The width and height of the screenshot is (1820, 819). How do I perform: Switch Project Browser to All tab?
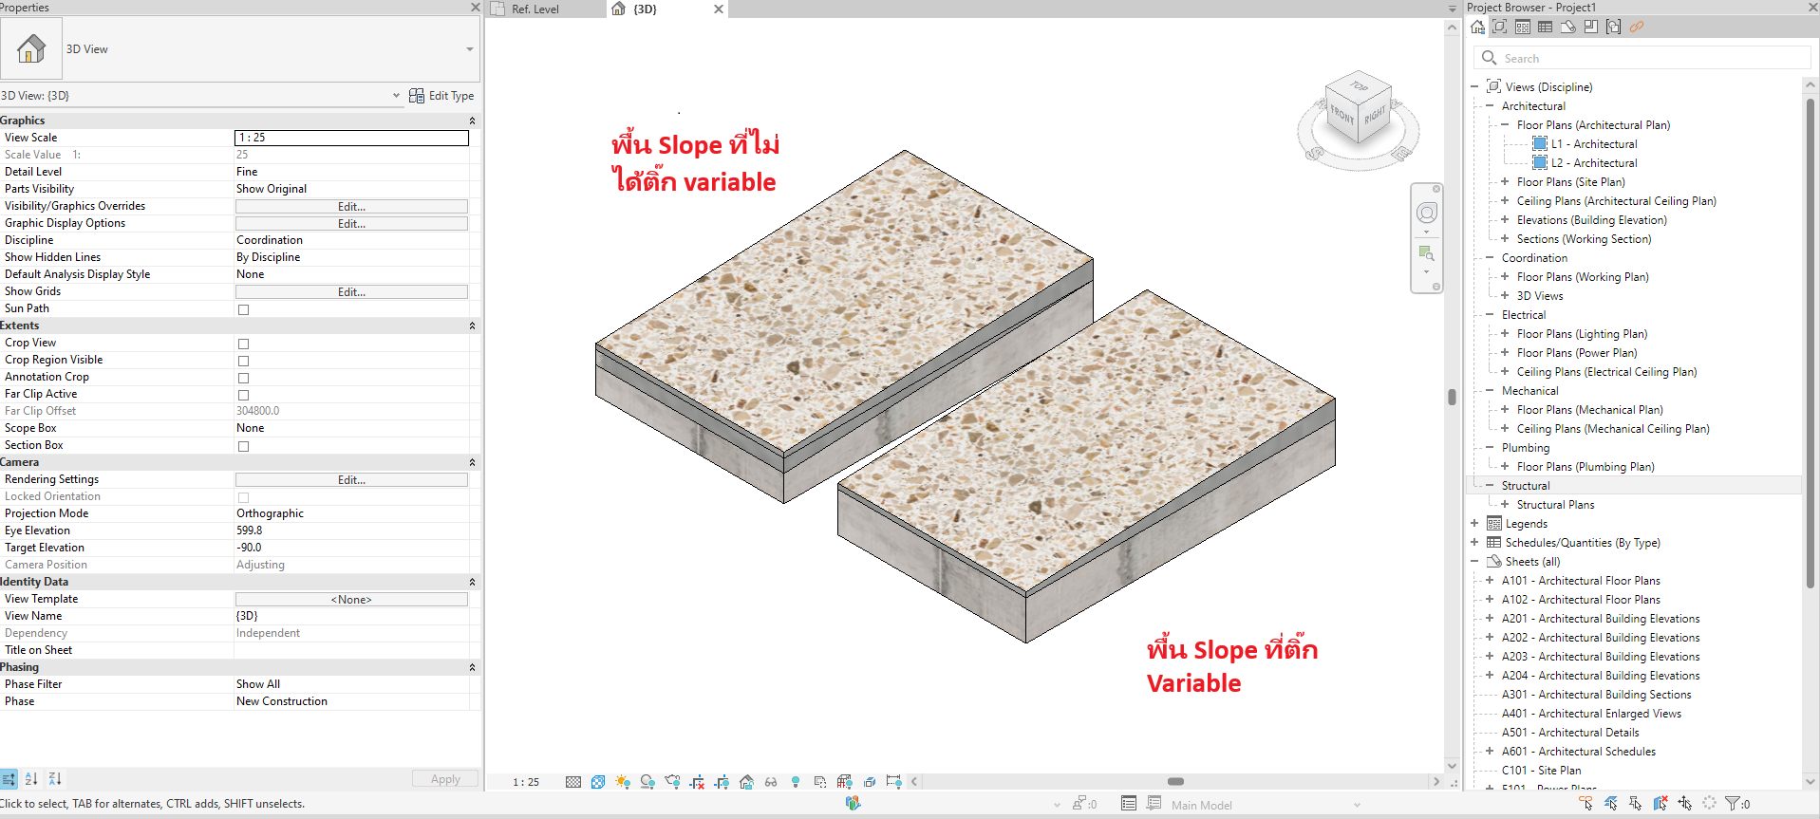click(x=1477, y=27)
